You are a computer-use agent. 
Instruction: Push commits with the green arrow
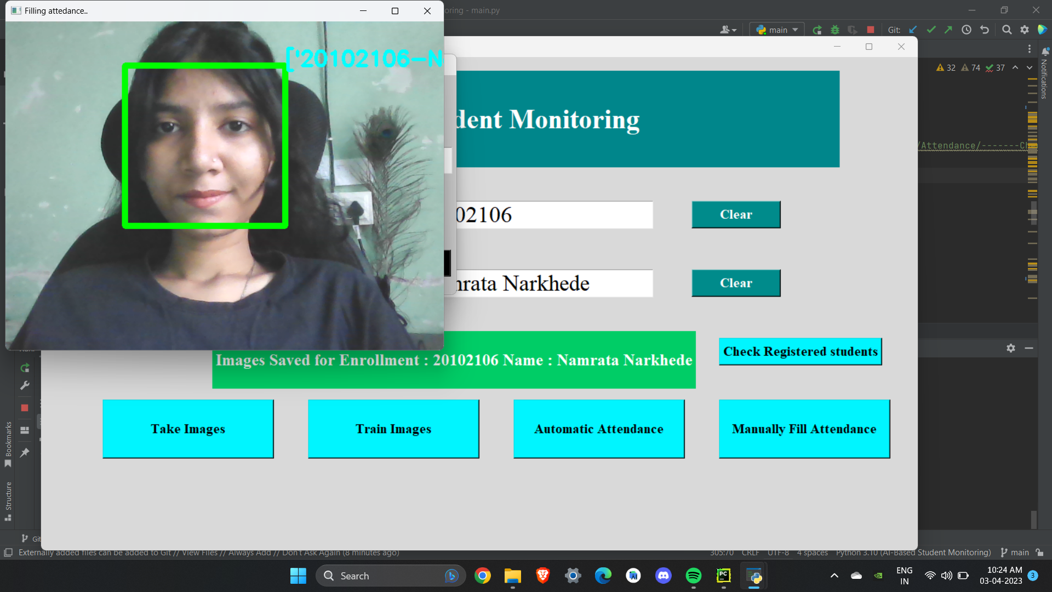(948, 30)
